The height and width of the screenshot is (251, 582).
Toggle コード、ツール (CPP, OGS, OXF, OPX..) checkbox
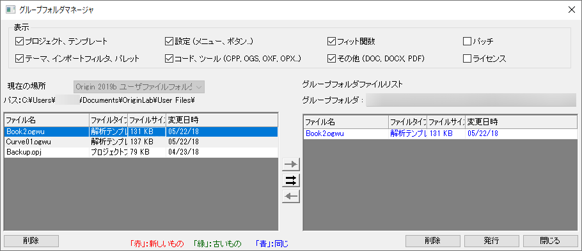click(x=169, y=58)
